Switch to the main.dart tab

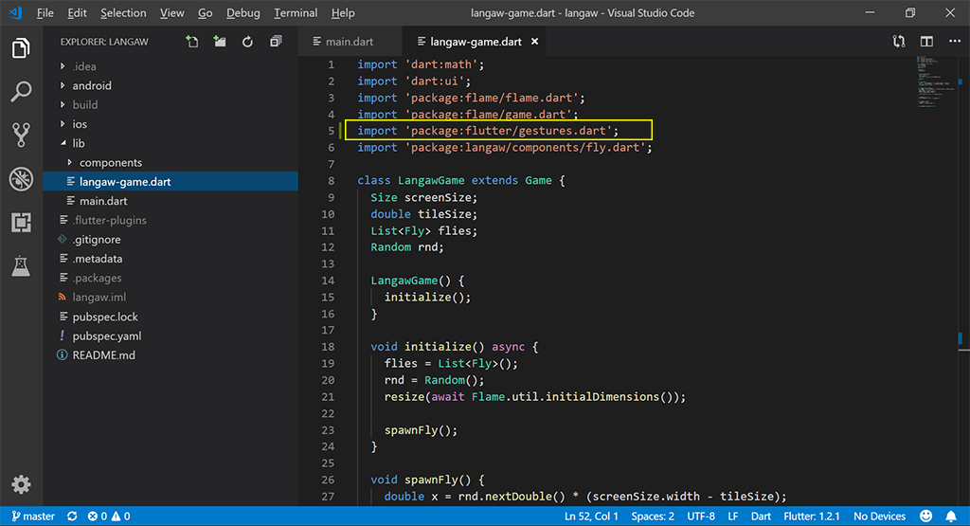point(350,42)
